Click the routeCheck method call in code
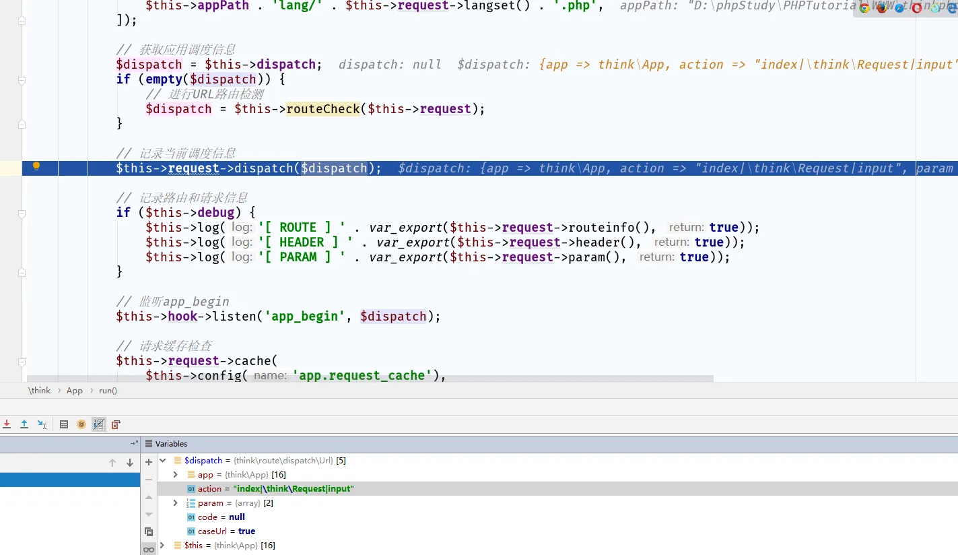Viewport: 958px width, 555px height. 323,109
